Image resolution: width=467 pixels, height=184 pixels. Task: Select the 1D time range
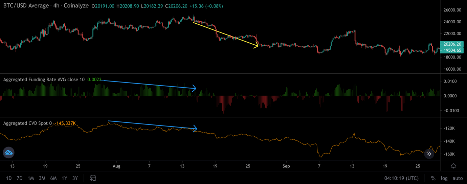(9, 178)
